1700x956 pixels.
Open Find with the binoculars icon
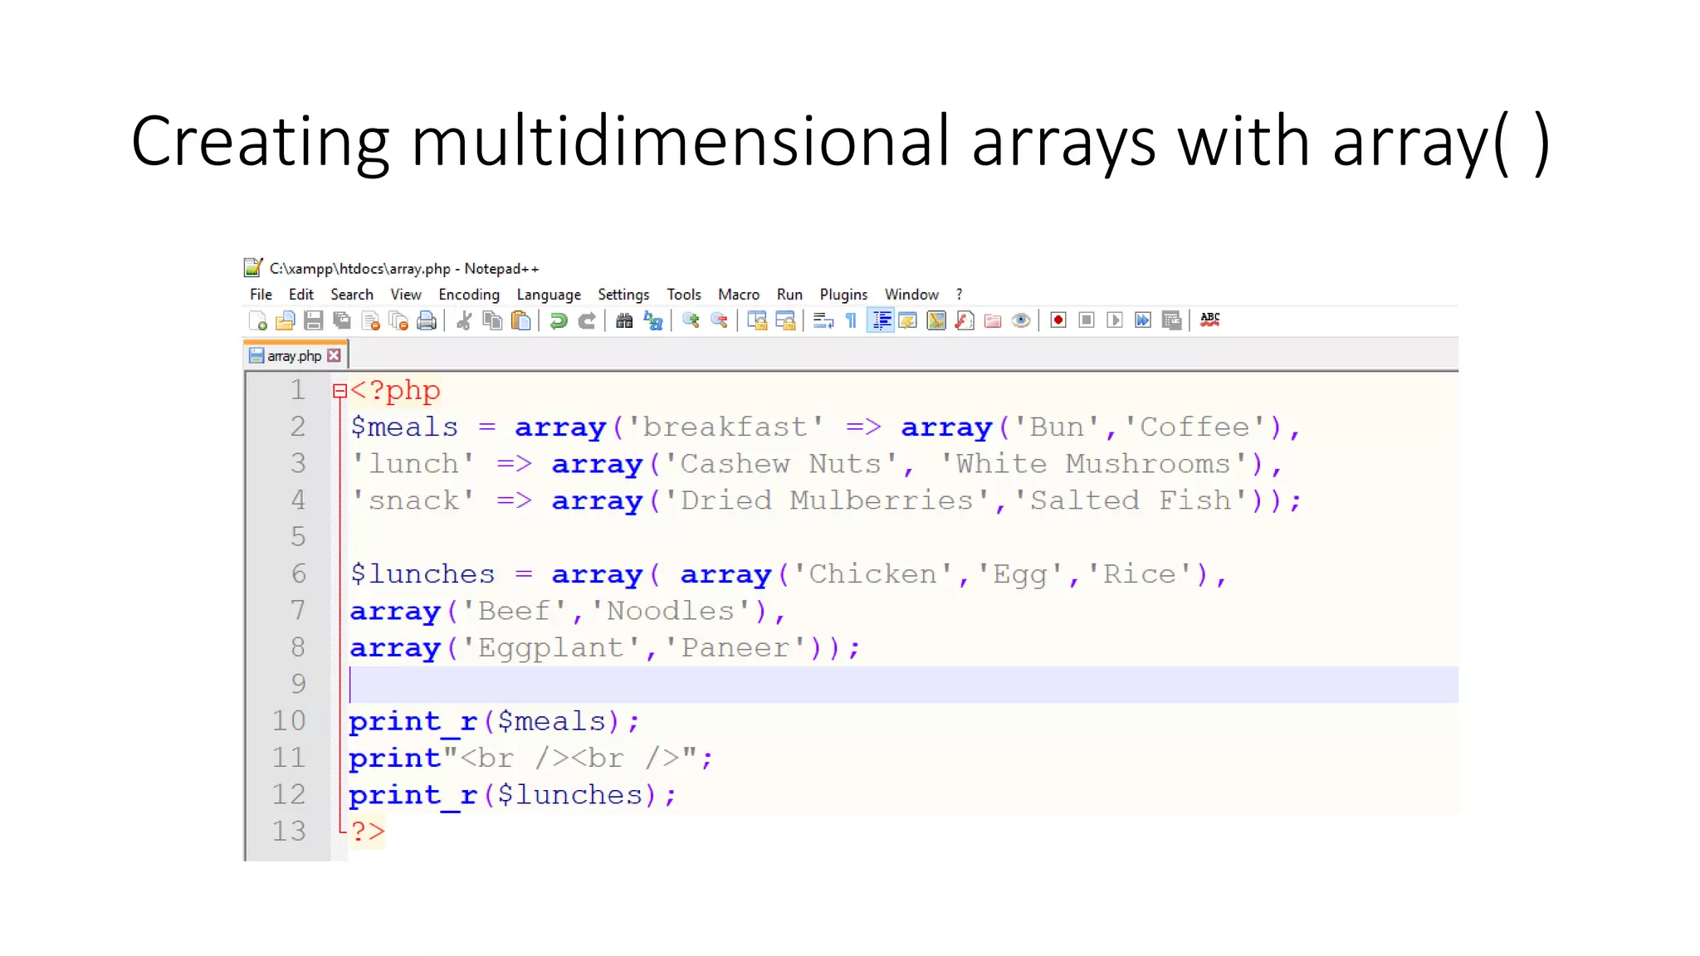coord(624,320)
